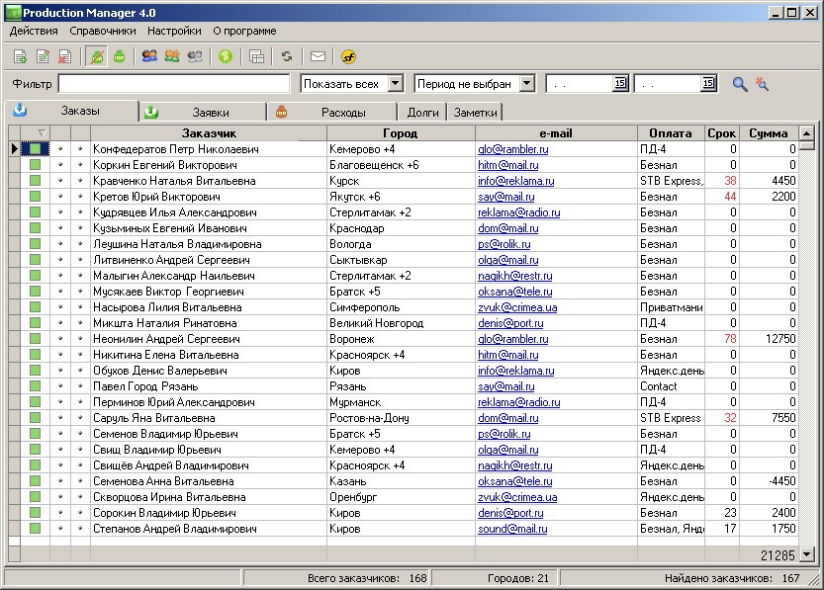
Task: Open the Справочники menu
Action: point(102,31)
